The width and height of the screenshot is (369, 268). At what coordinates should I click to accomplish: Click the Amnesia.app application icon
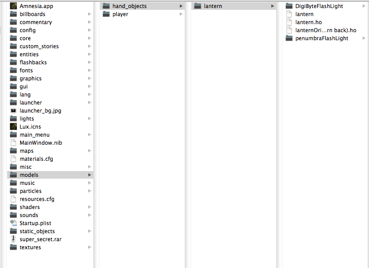pos(13,6)
